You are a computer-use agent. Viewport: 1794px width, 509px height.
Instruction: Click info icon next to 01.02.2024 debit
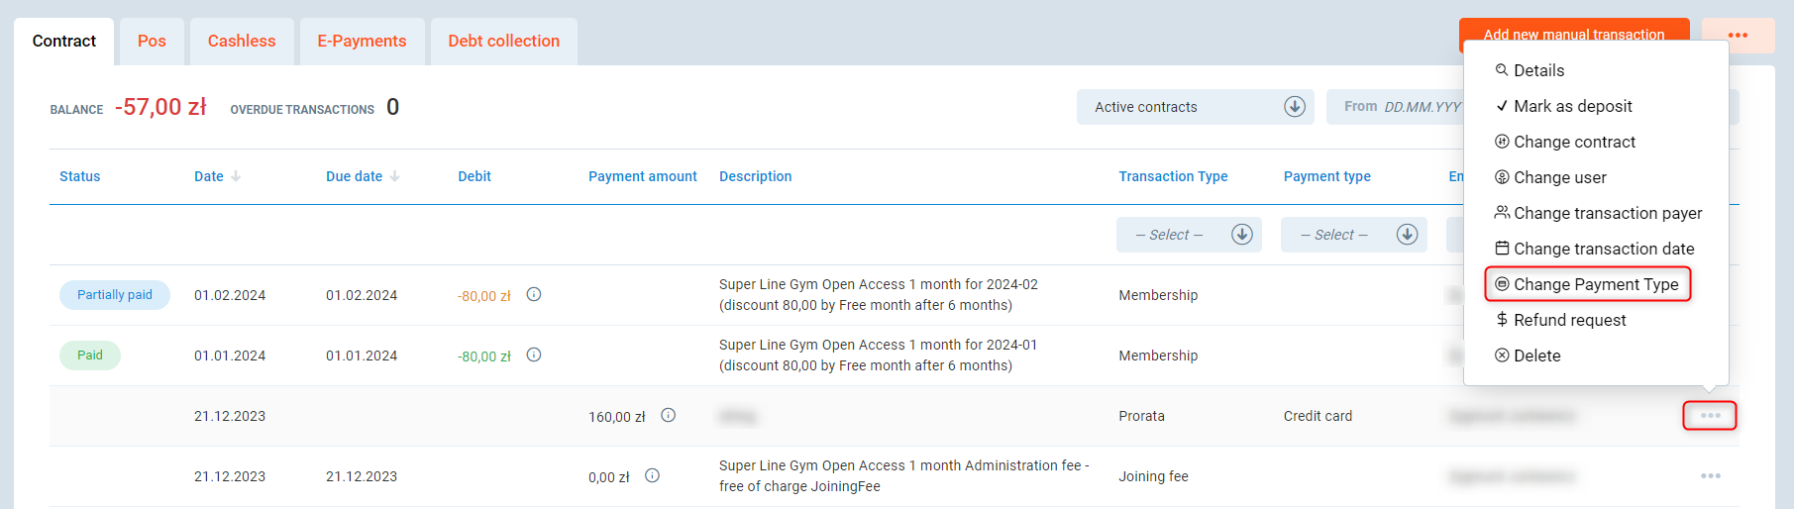[533, 294]
